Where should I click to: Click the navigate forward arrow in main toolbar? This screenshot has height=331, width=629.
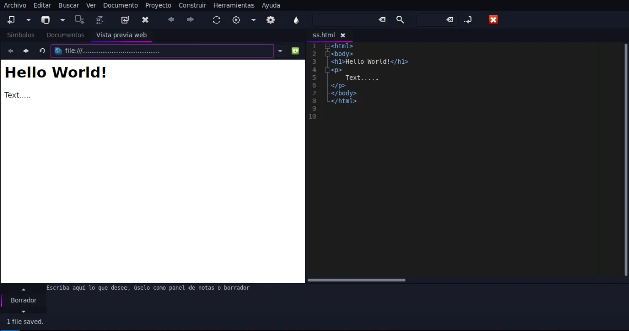click(x=191, y=20)
